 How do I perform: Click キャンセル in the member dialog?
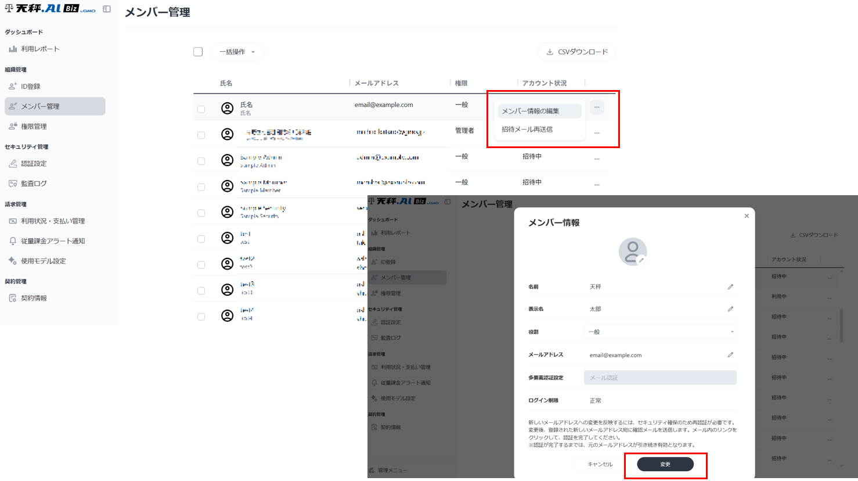click(600, 464)
